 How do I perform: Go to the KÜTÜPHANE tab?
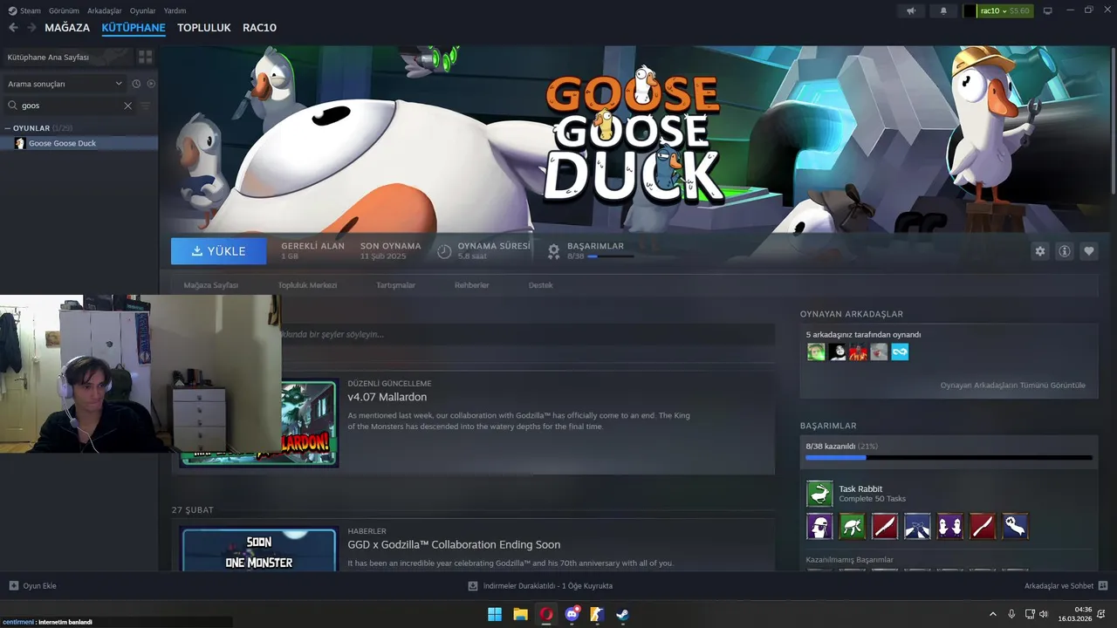point(134,28)
